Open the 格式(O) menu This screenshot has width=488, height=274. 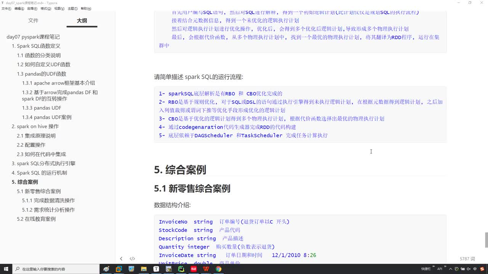click(46, 8)
